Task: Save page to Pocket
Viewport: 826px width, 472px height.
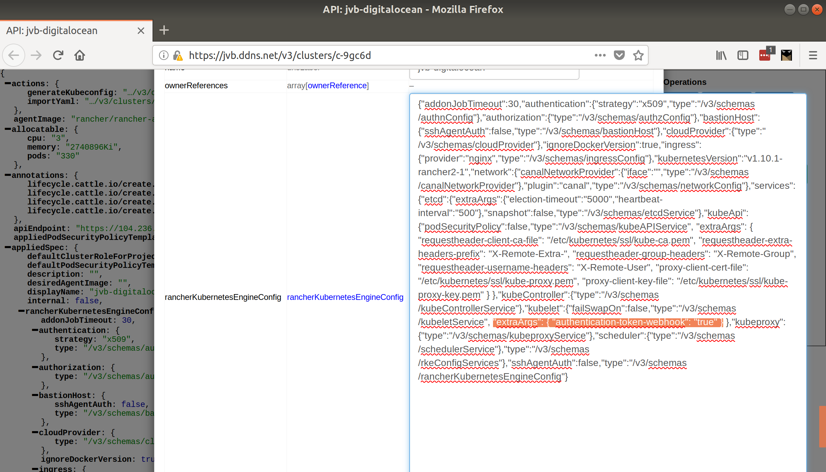Action: 619,55
